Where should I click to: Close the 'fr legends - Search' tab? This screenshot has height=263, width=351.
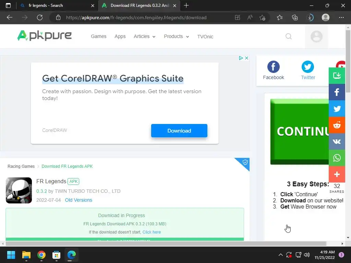[x=93, y=5]
